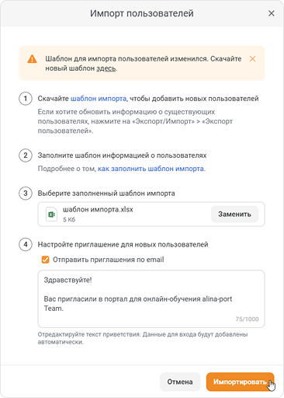Open the шаблон импорта link
284x398 pixels.
pyautogui.click(x=99, y=99)
